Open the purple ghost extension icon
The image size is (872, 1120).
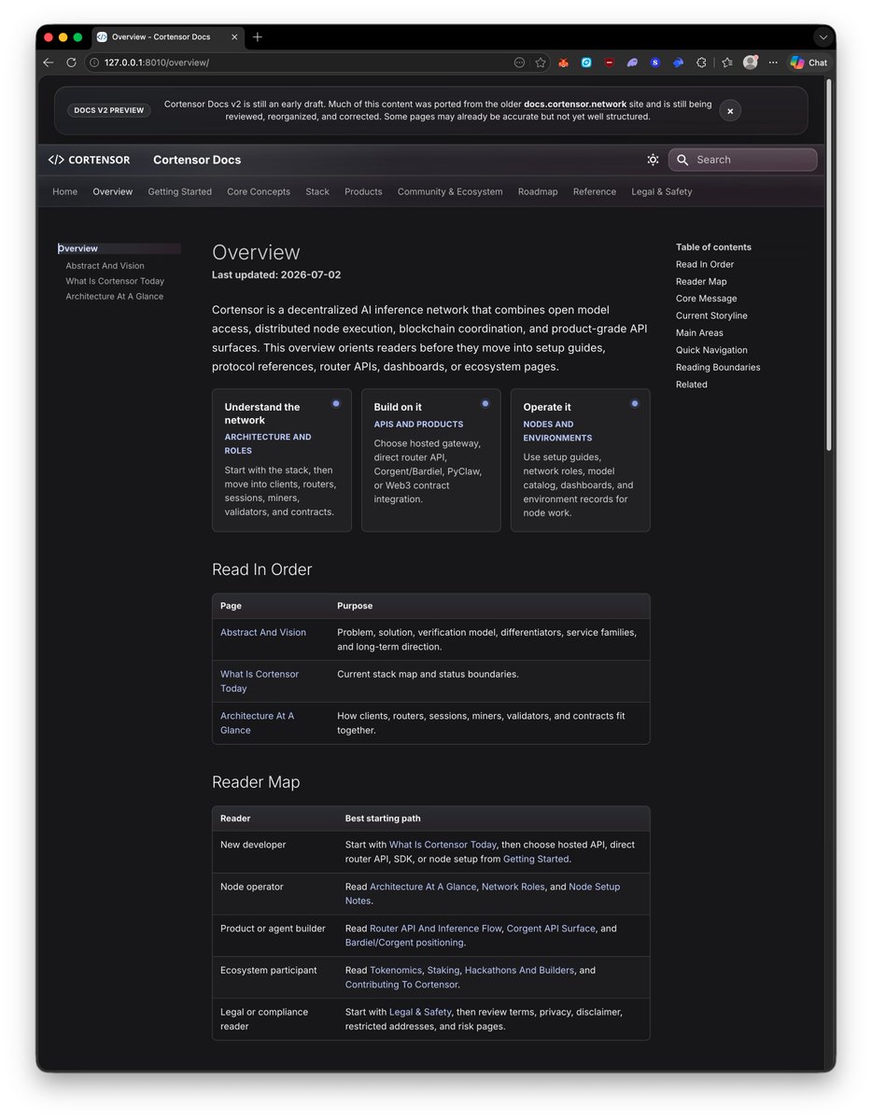click(x=633, y=63)
